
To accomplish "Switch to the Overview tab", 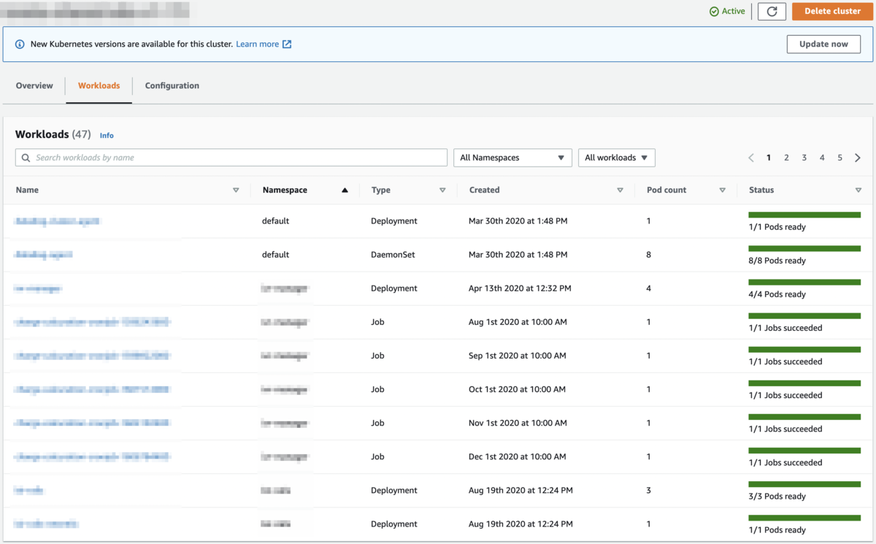I will [34, 85].
